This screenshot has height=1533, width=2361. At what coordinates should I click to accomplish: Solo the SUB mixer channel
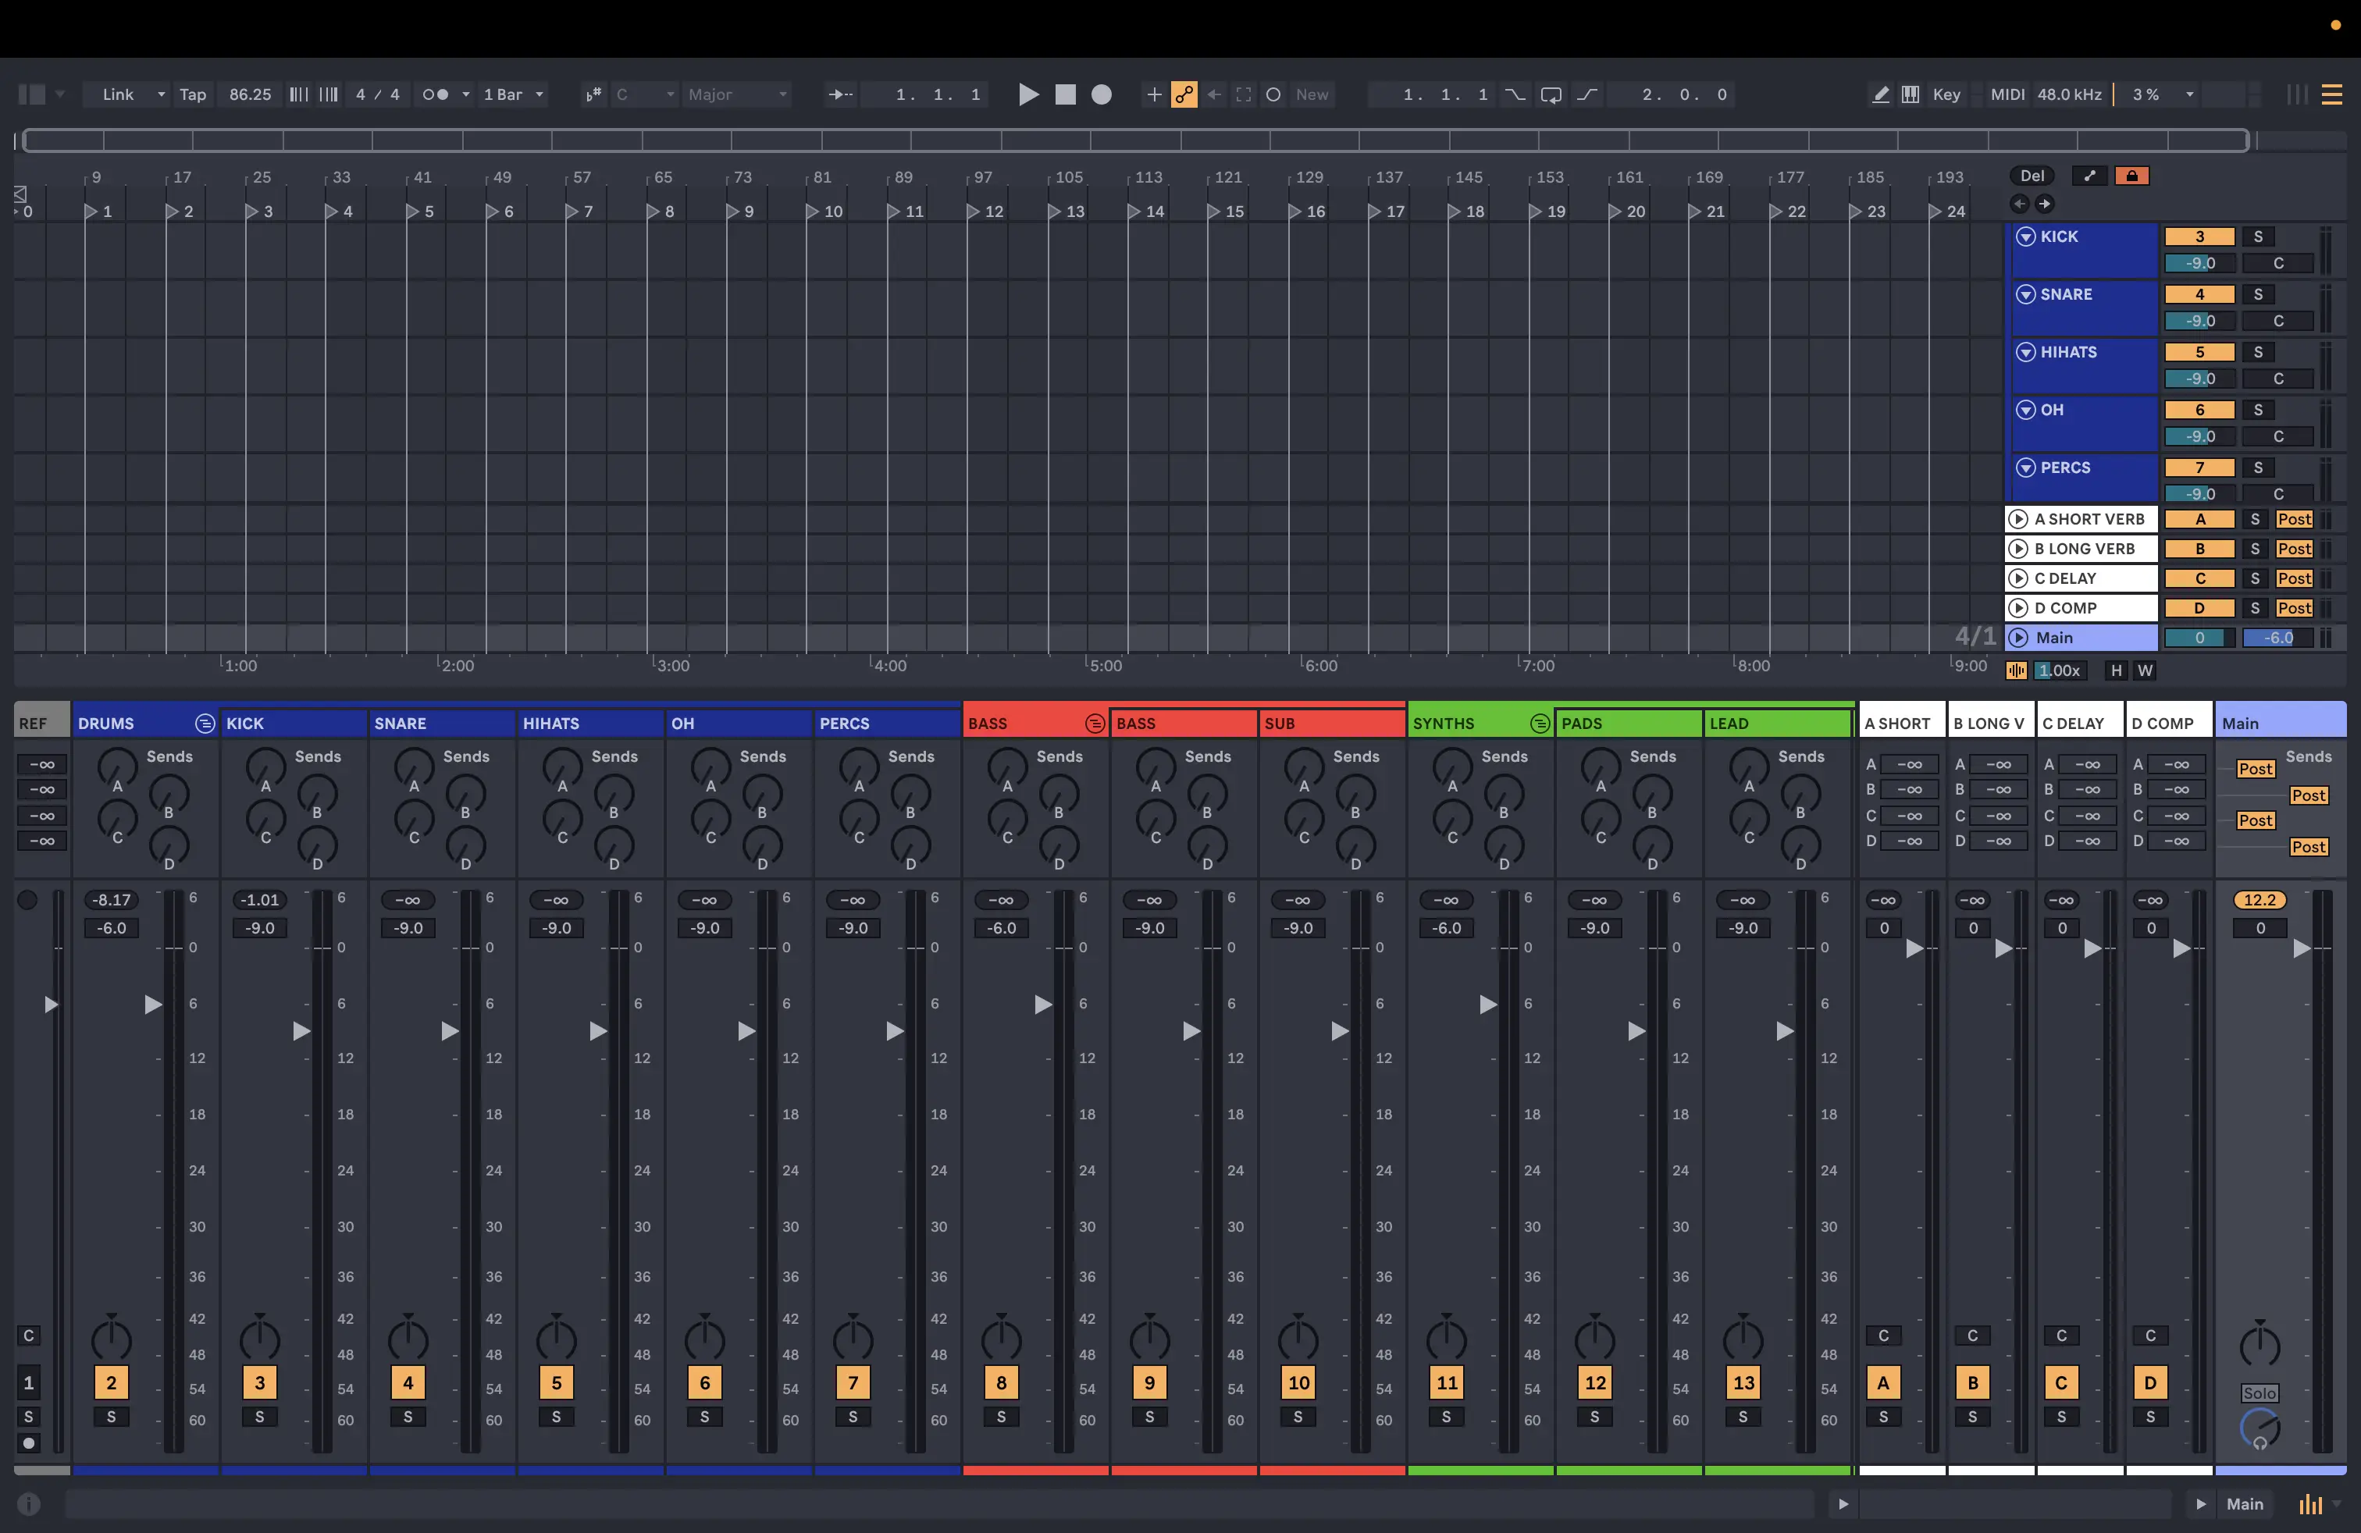1298,1417
